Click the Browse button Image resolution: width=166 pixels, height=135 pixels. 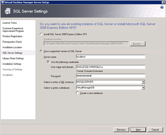[137, 44]
